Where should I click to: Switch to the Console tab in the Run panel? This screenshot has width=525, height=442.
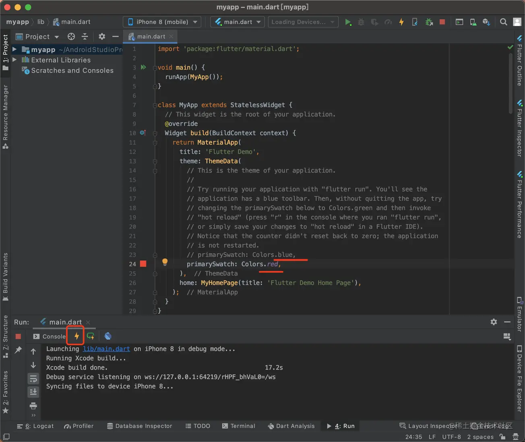(x=50, y=336)
